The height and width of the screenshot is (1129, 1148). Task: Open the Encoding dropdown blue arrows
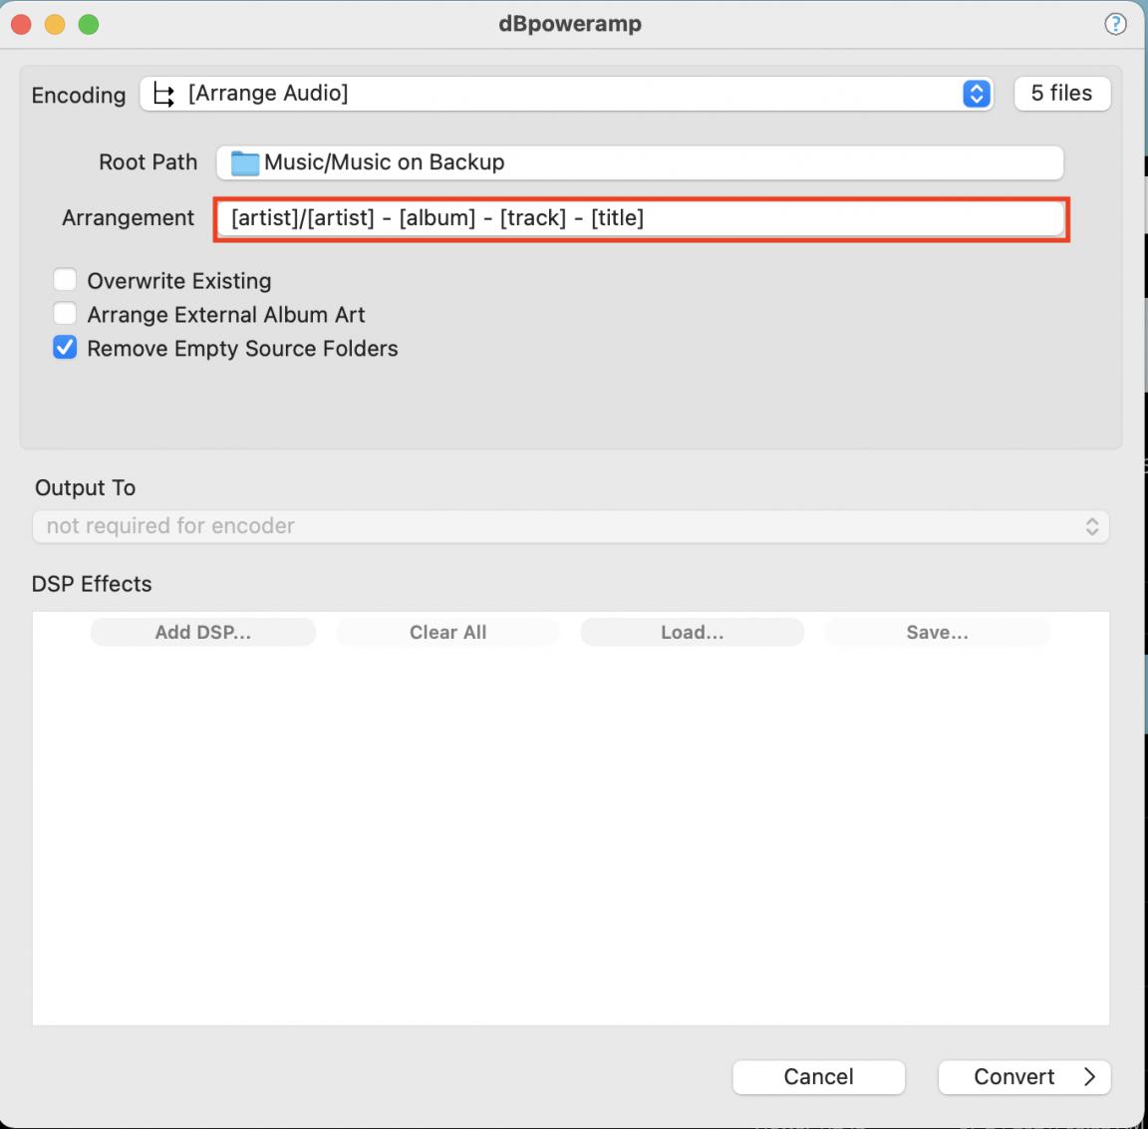[x=976, y=94]
